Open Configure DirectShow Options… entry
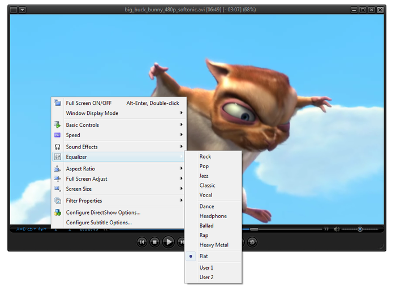 coord(119,212)
